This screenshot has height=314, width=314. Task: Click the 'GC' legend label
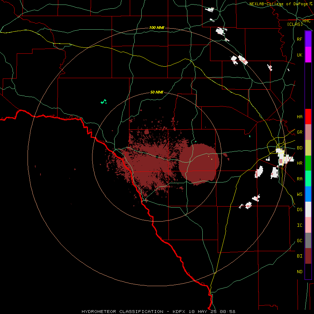pyautogui.click(x=299, y=240)
